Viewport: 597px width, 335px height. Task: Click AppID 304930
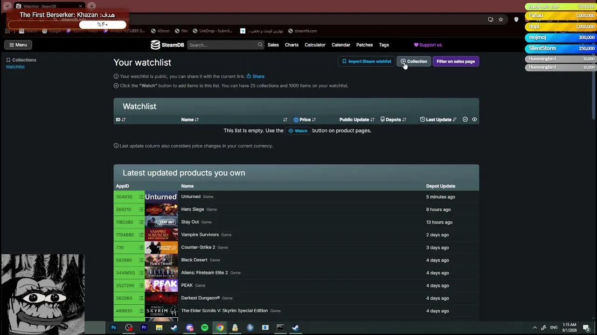[x=124, y=197]
